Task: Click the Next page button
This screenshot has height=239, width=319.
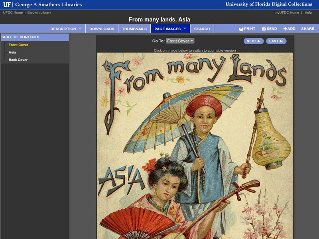Action: tap(254, 41)
